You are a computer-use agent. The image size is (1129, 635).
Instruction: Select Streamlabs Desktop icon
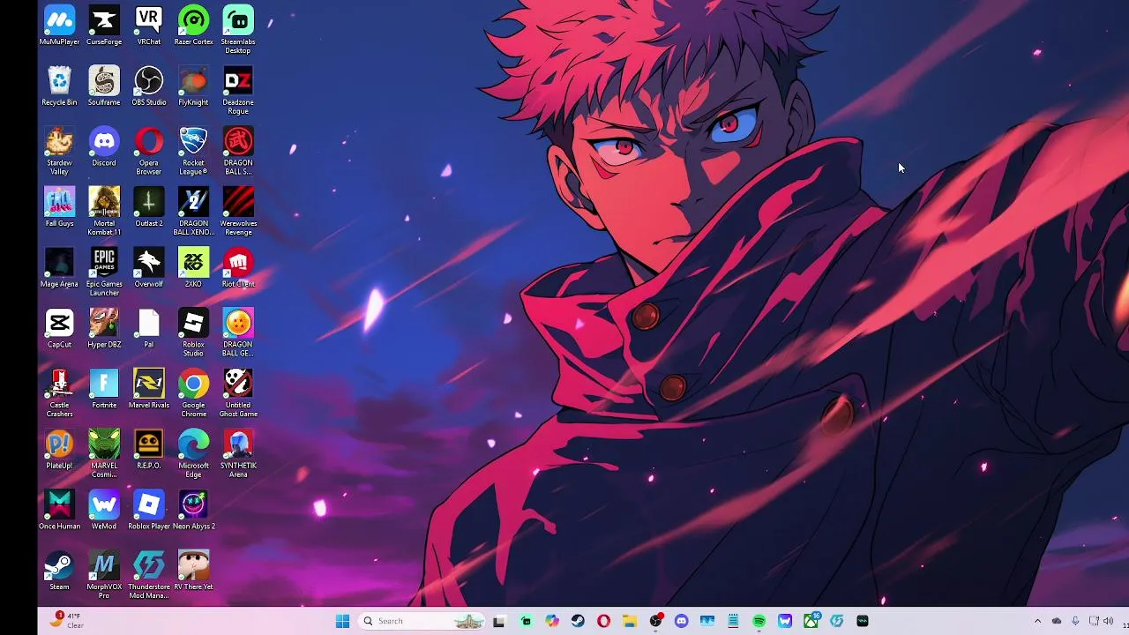[x=238, y=30]
